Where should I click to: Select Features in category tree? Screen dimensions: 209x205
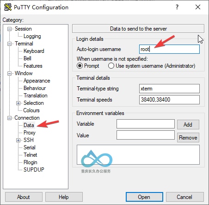[33, 66]
